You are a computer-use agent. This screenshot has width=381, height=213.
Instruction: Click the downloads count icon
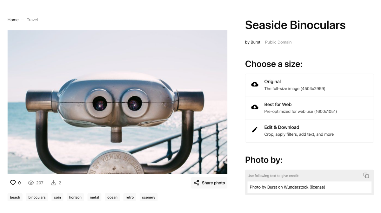tap(53, 183)
